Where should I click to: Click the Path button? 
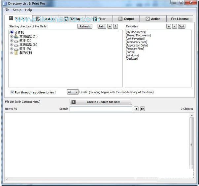point(102,26)
